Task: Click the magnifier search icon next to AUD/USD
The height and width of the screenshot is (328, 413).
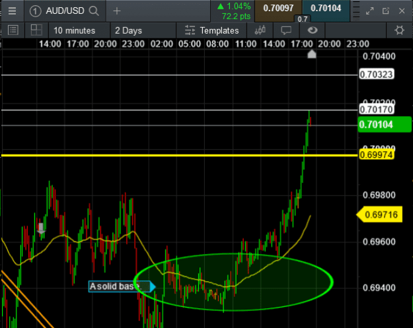Action: pos(94,11)
